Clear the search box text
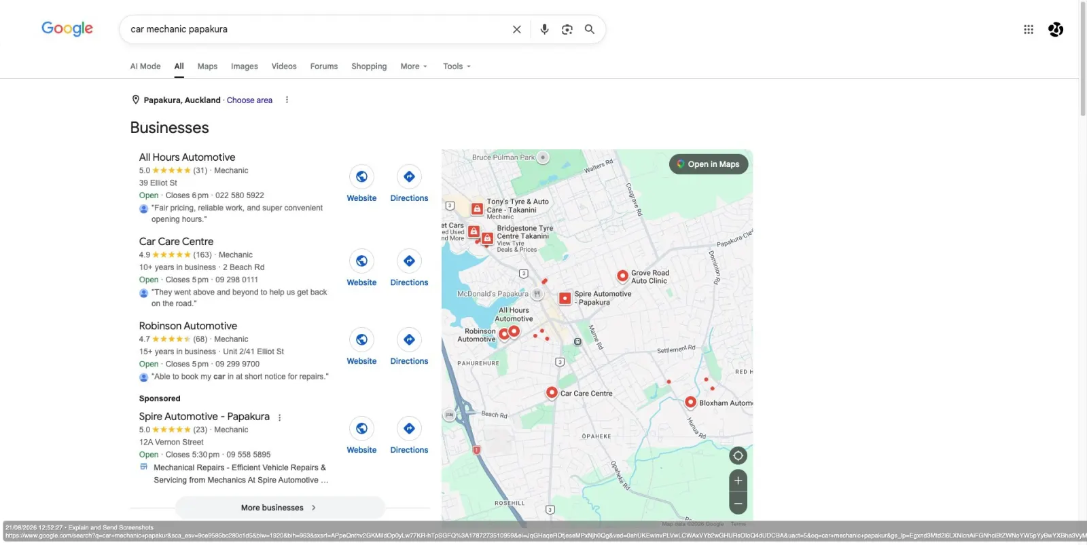 (x=516, y=29)
